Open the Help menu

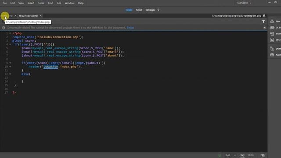[x=81, y=3]
